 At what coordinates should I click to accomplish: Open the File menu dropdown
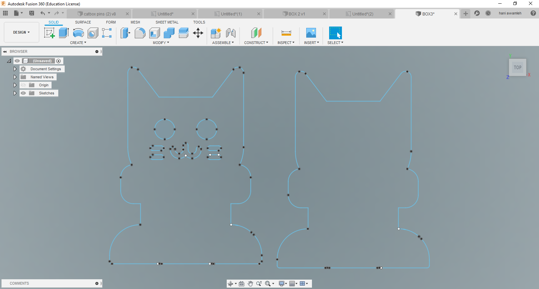(18, 13)
